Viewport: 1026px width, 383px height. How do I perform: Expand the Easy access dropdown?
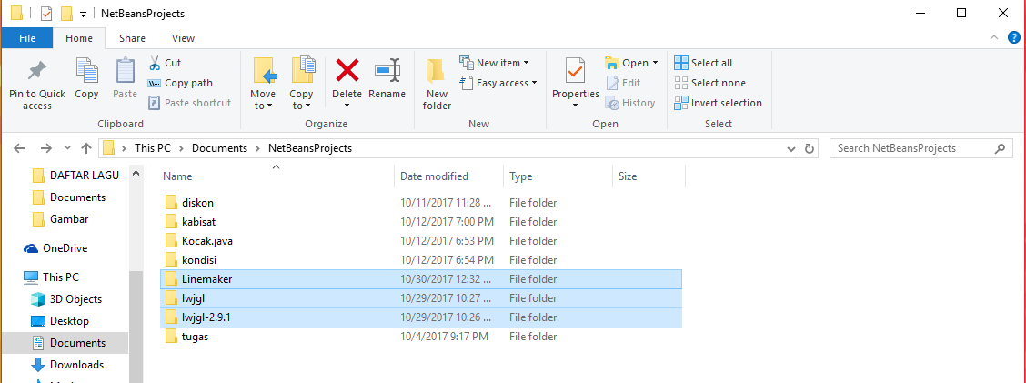(534, 83)
